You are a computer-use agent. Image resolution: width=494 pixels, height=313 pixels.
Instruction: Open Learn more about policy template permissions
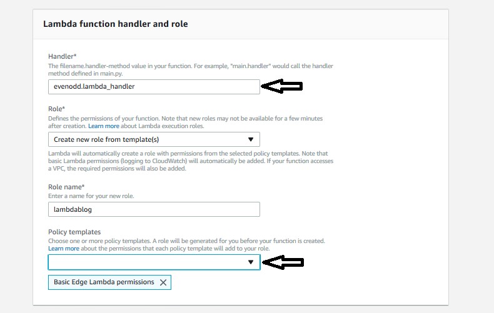click(64, 249)
